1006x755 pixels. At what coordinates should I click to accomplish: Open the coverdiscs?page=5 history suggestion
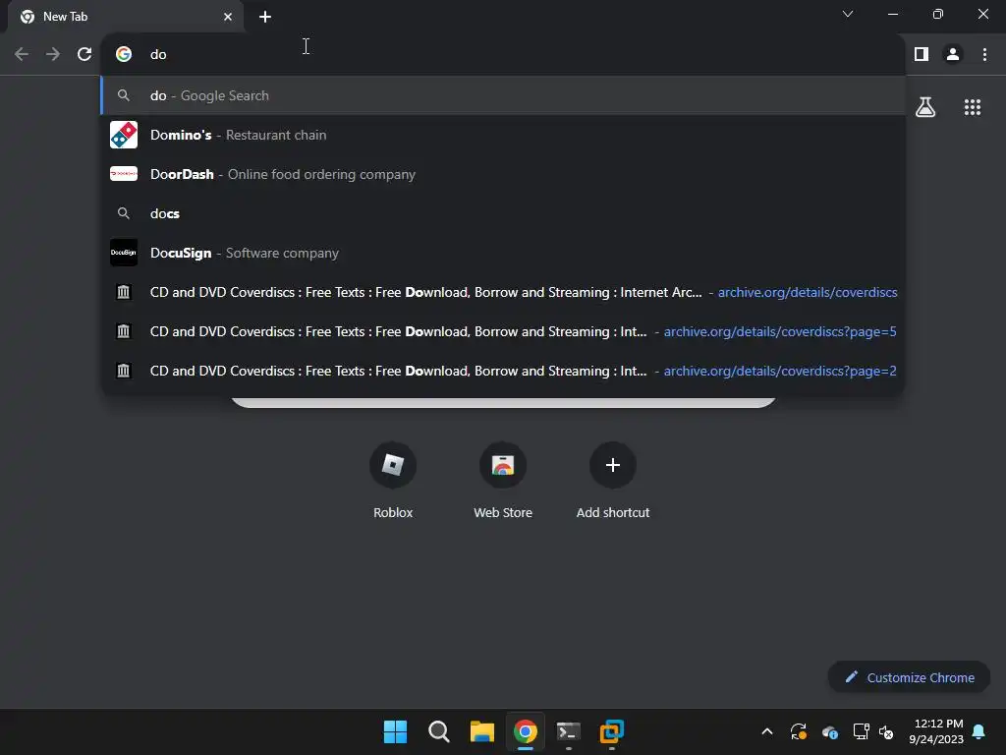[503, 331]
